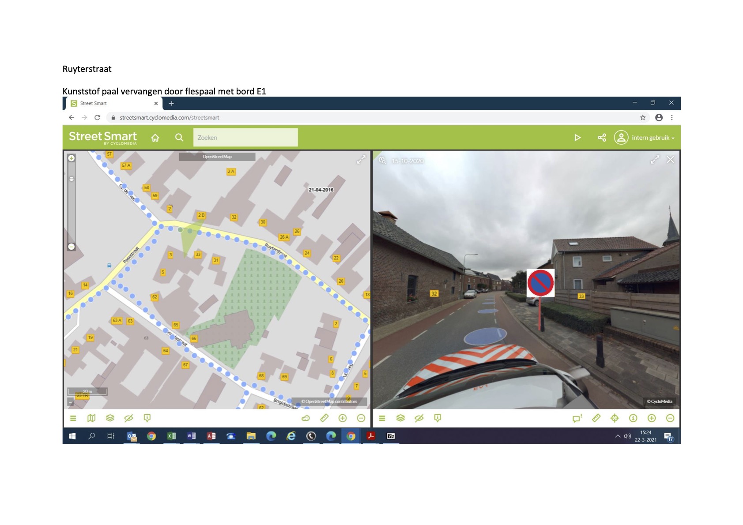Expand the map panel to fullscreen
Image resolution: width=743 pixels, height=525 pixels.
point(361,160)
